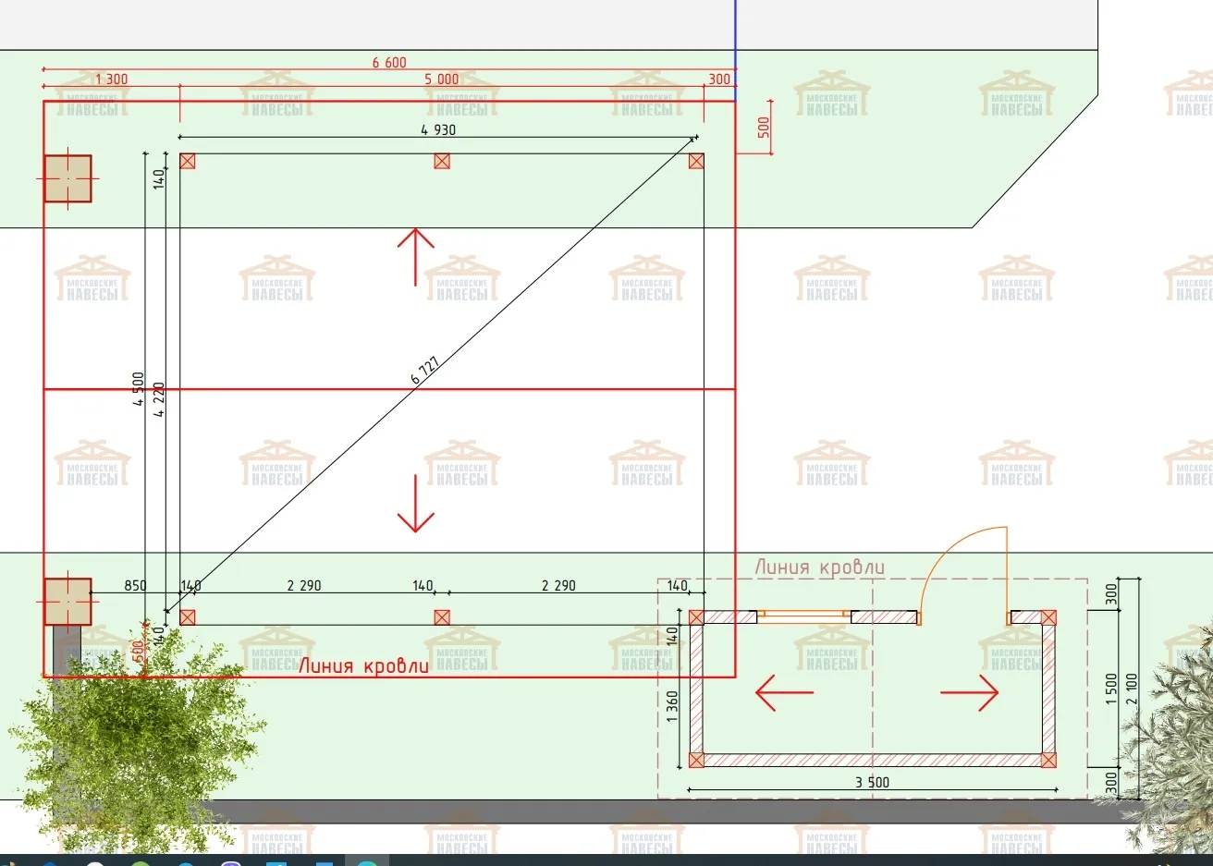This screenshot has height=866, width=1213.
Task: Select the red "500" dimension at the top right corner
Action: [x=764, y=127]
